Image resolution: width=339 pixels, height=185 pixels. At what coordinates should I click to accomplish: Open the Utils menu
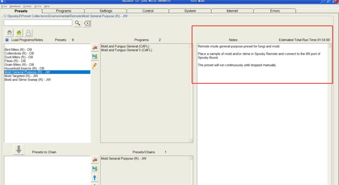pyautogui.click(x=38, y=6)
